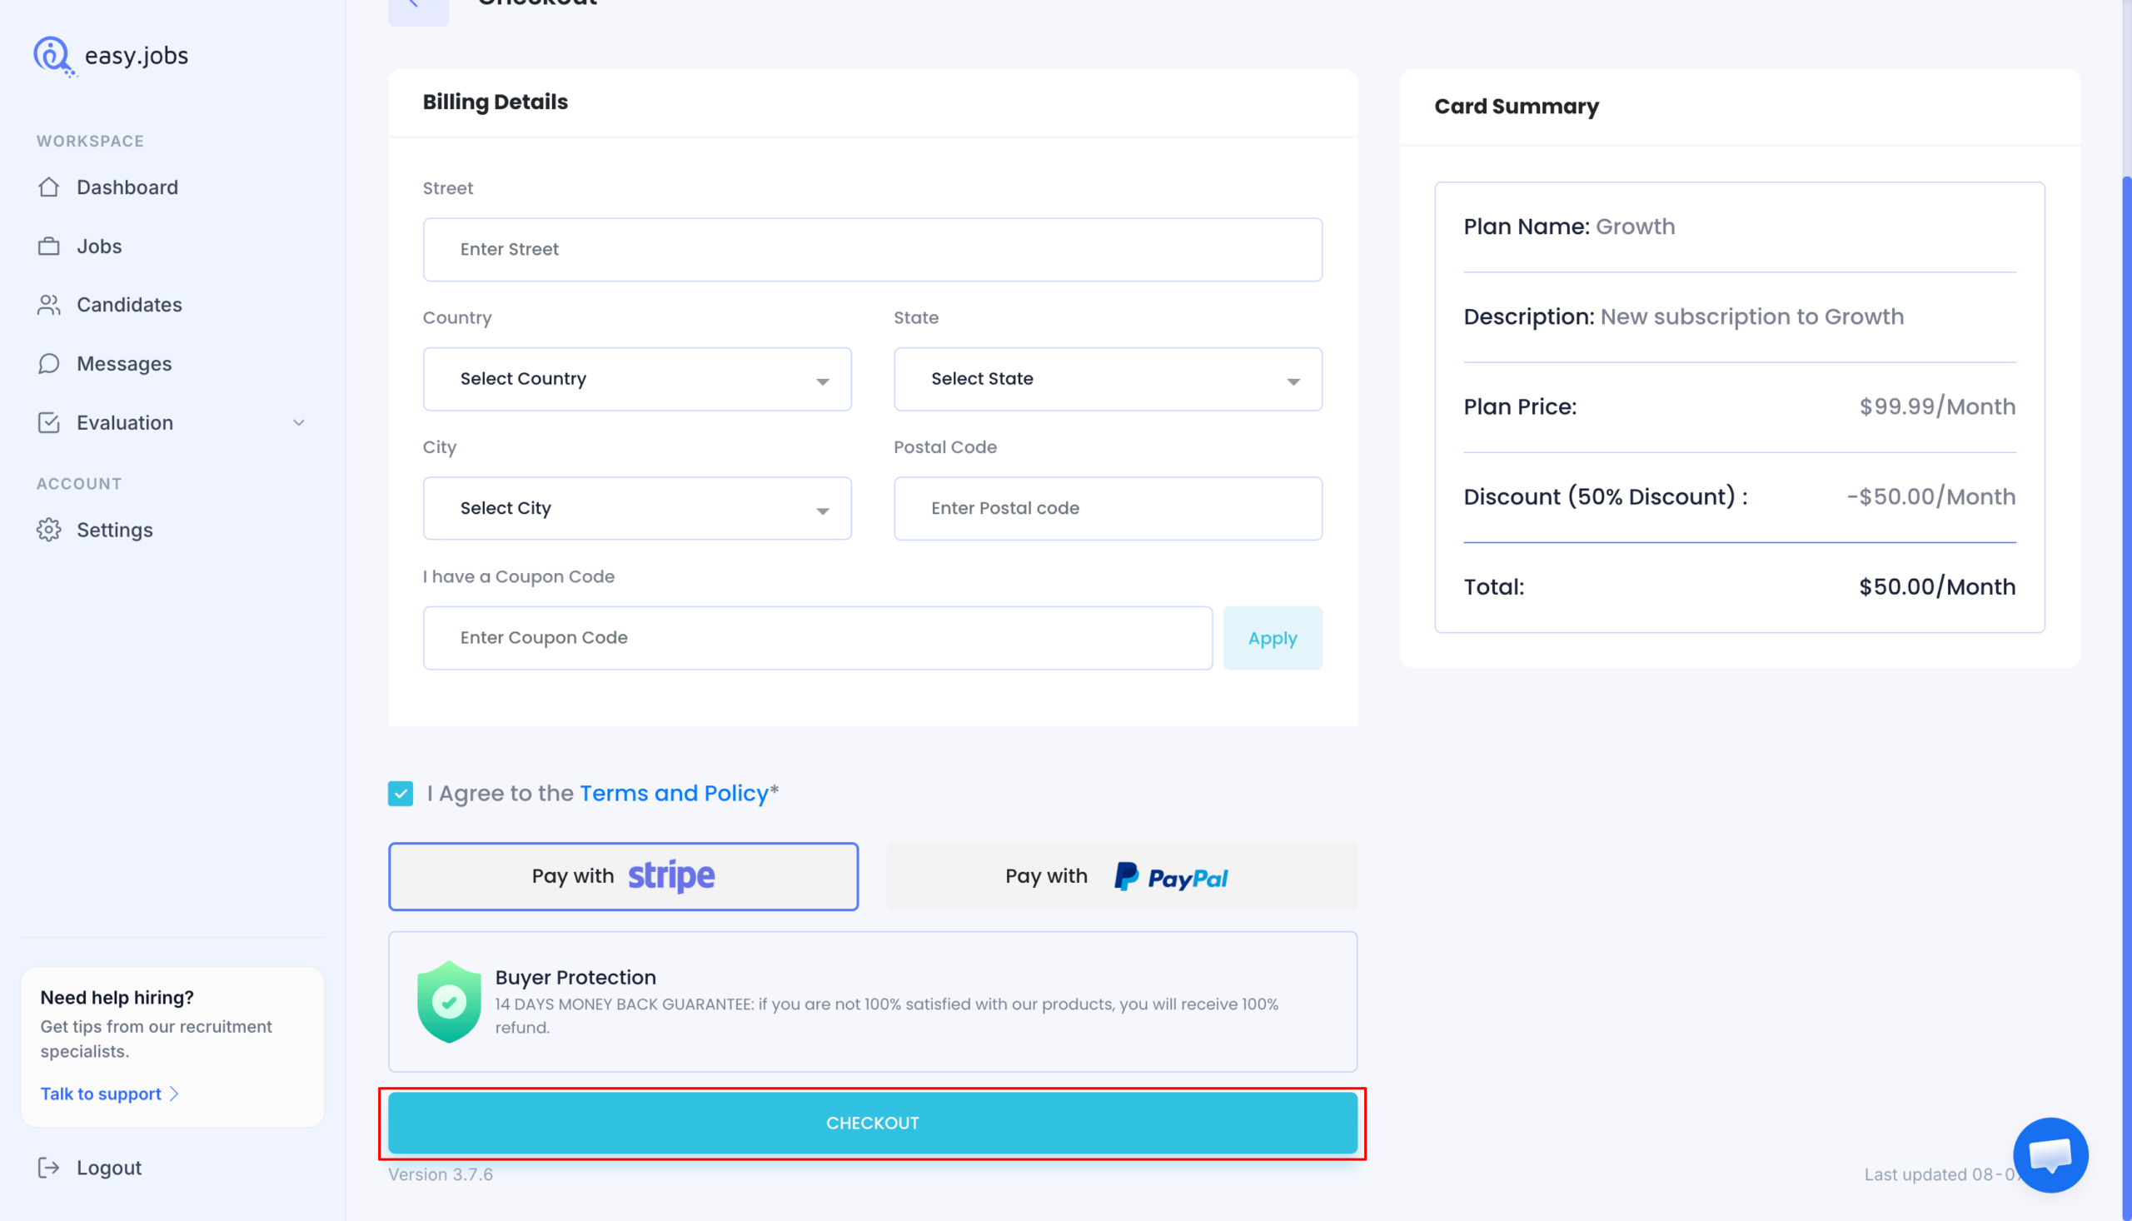
Task: Click 'Version 3.7.6' footer text
Action: (441, 1174)
